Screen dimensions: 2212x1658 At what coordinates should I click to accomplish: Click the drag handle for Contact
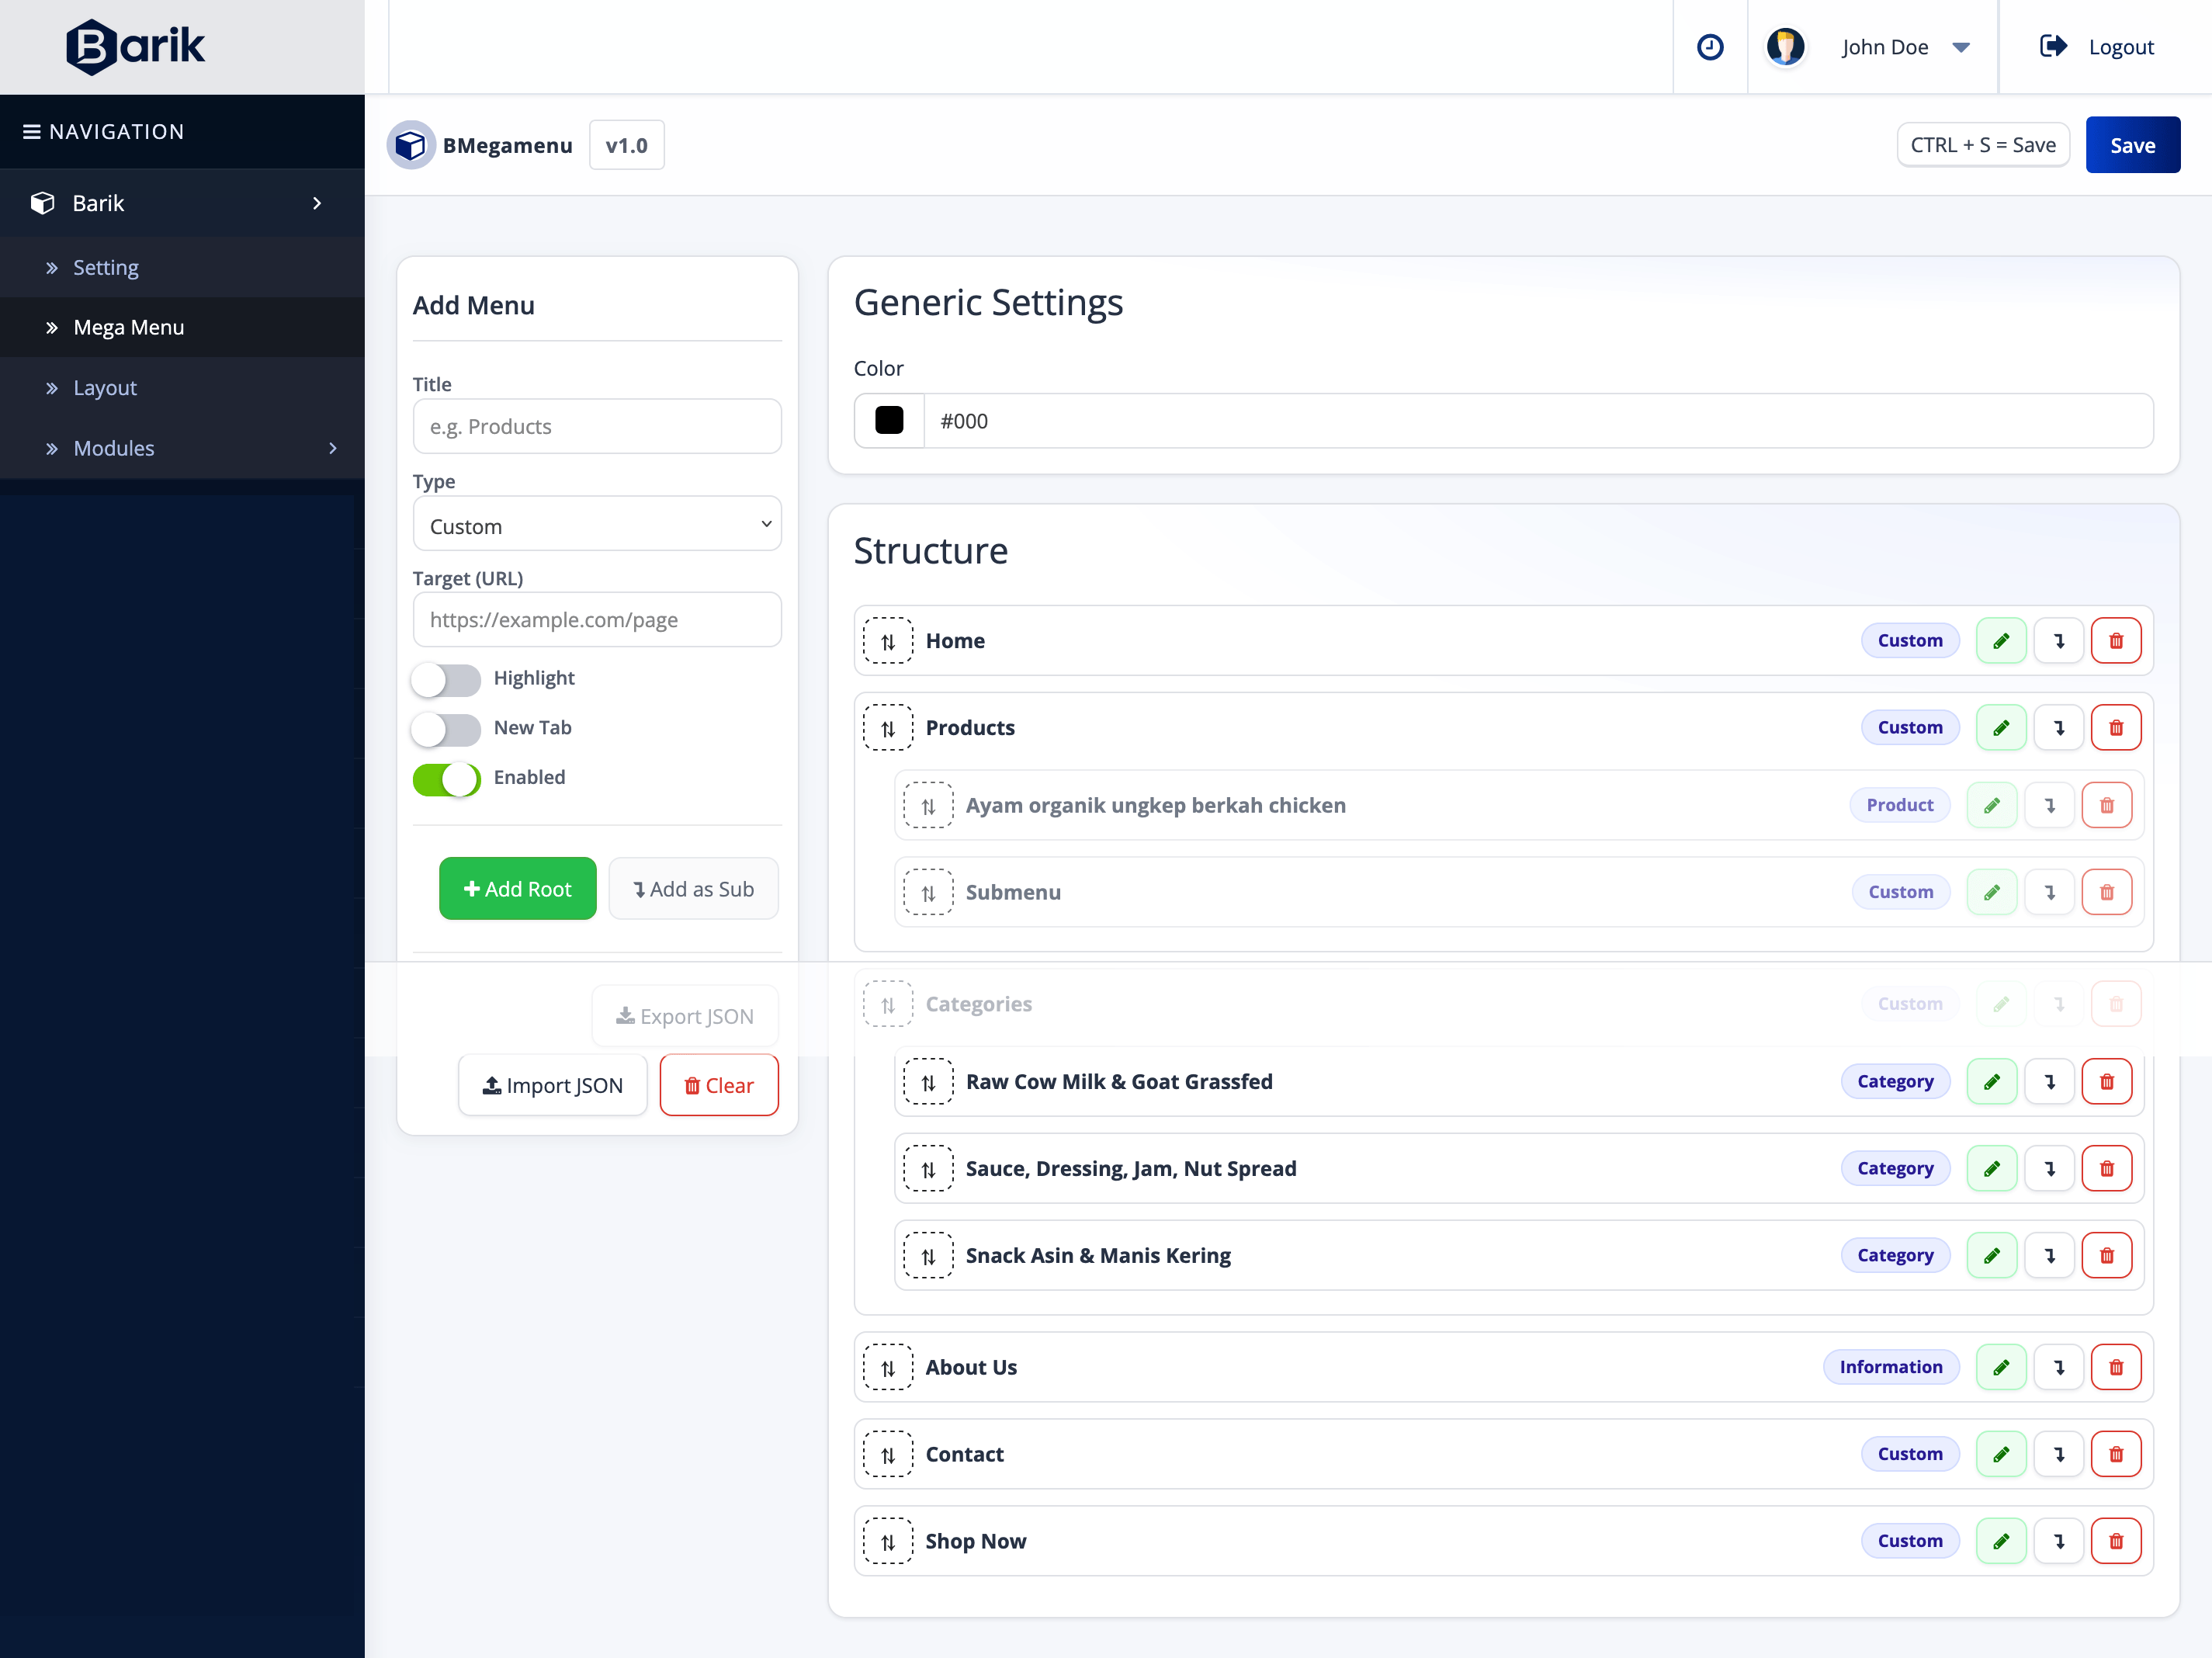coord(887,1454)
